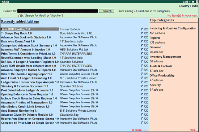Open Advance Employee Master & Reports 1.0
Viewport: 199px width, 132px height.
(28, 70)
